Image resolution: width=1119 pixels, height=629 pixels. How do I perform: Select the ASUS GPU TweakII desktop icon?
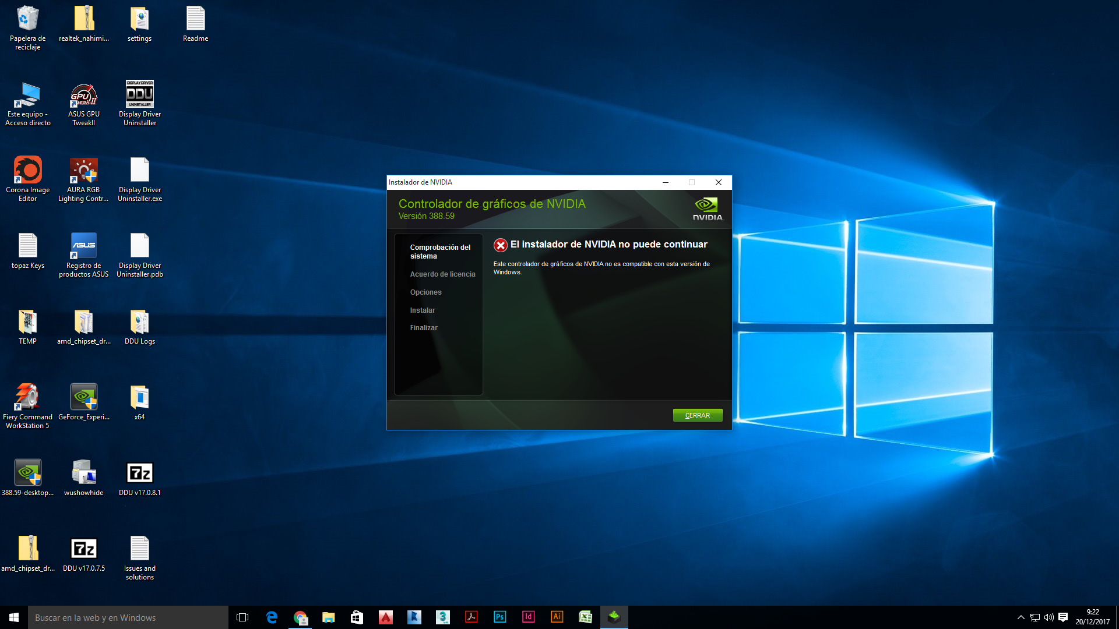pos(83,95)
